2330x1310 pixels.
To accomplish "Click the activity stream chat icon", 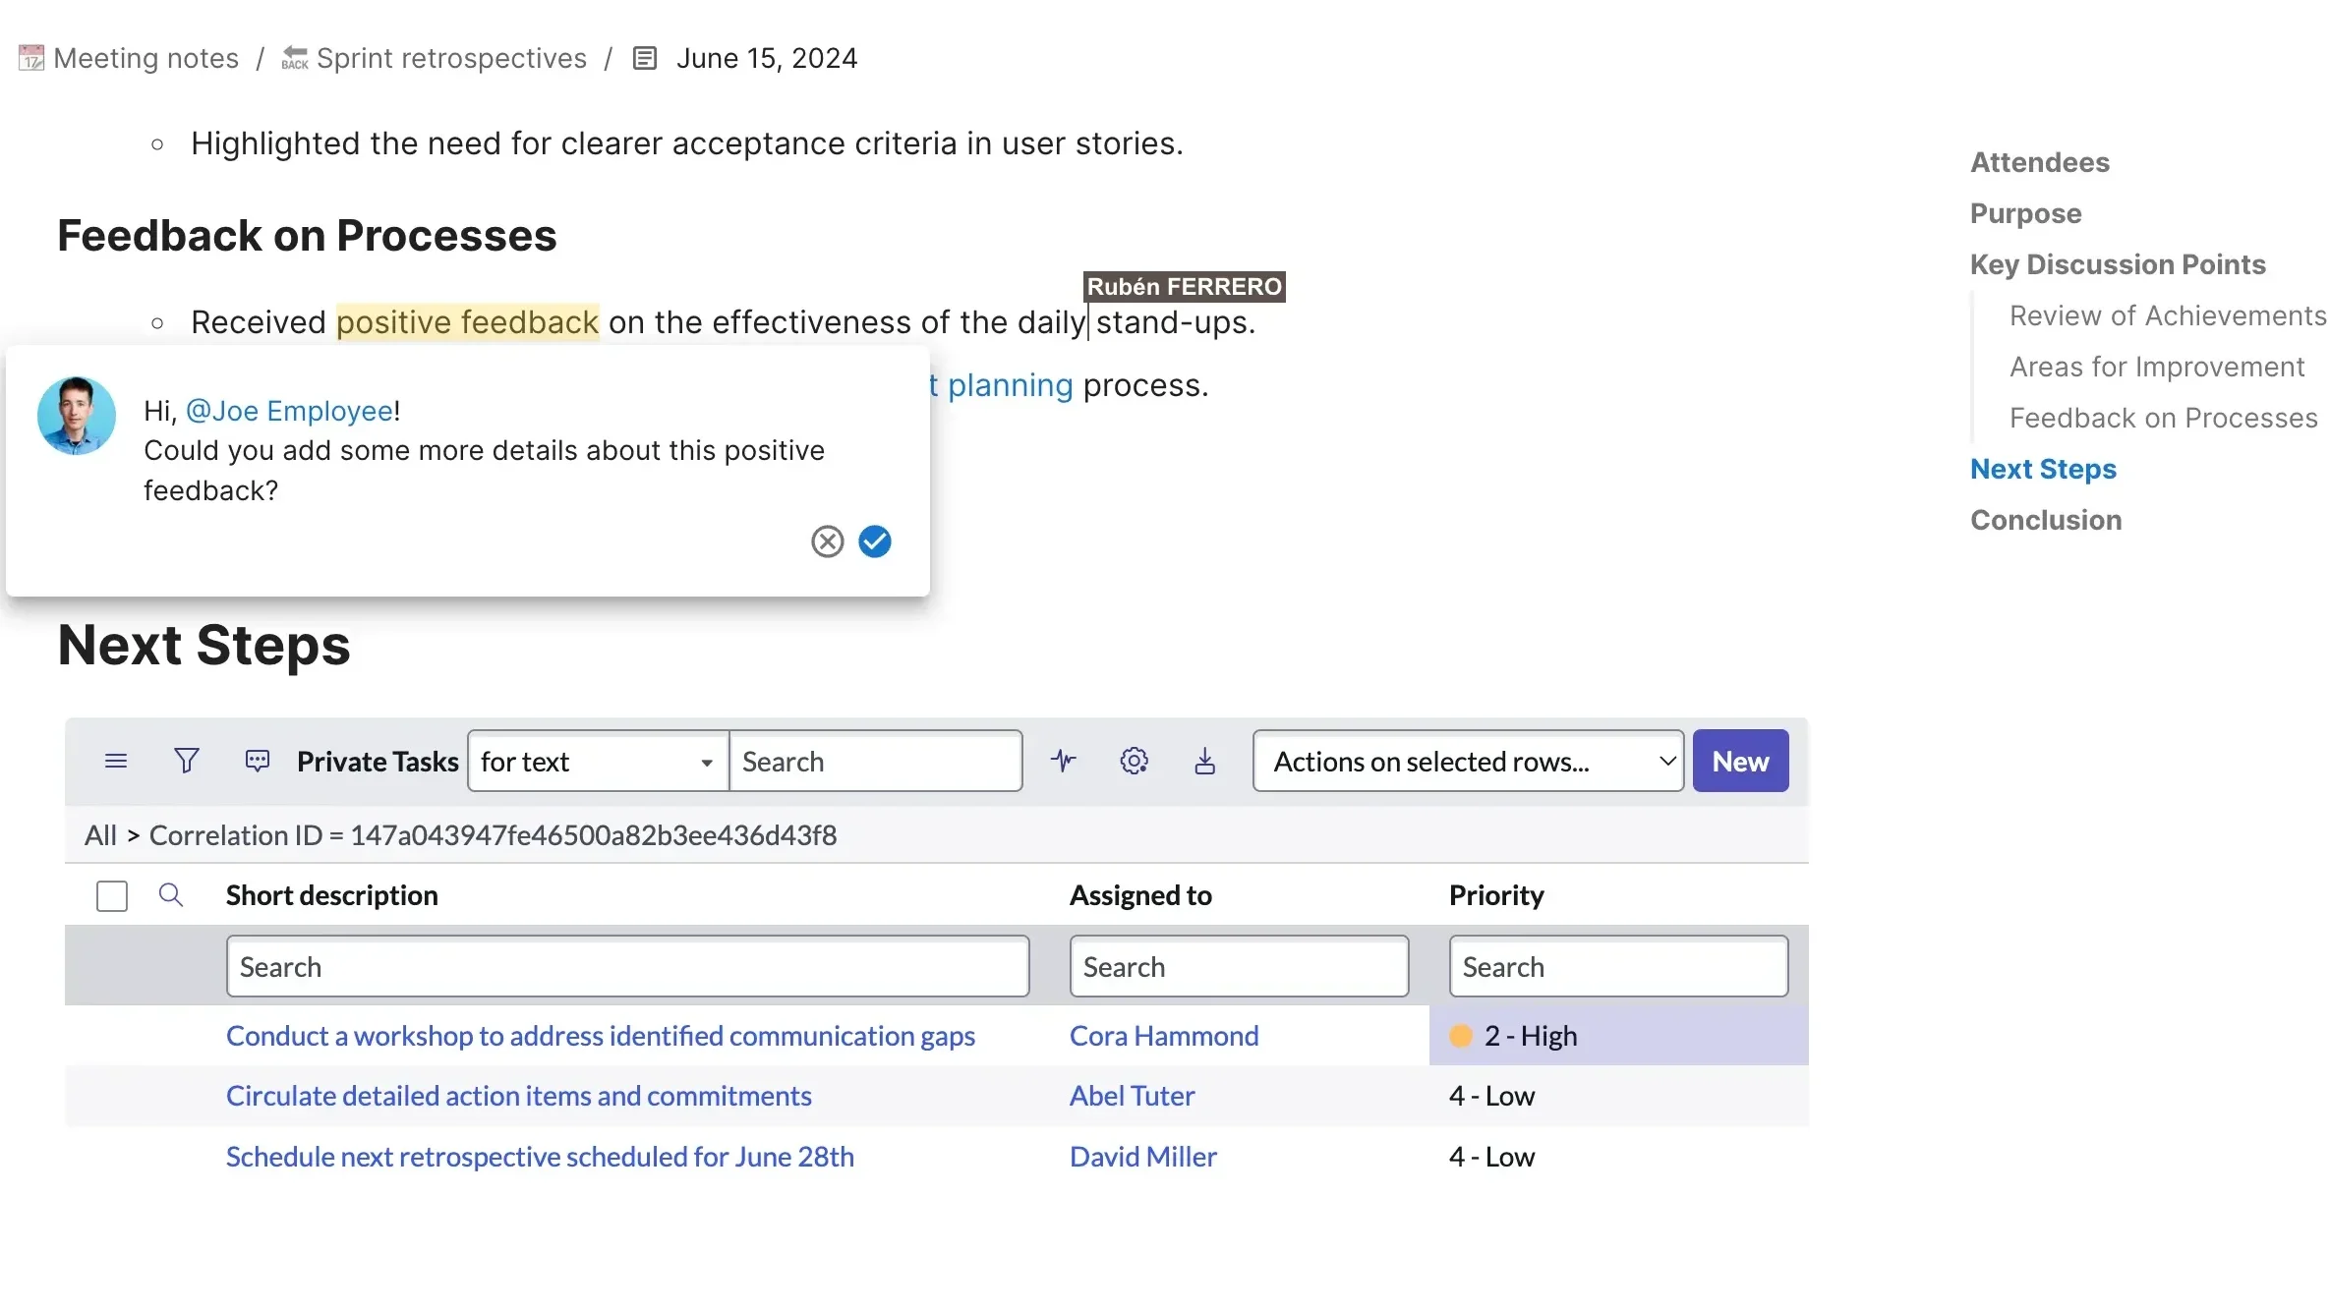I will [257, 761].
